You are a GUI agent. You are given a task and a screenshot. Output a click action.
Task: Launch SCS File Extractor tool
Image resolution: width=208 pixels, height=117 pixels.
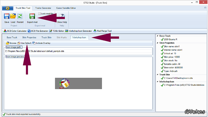click(38, 31)
